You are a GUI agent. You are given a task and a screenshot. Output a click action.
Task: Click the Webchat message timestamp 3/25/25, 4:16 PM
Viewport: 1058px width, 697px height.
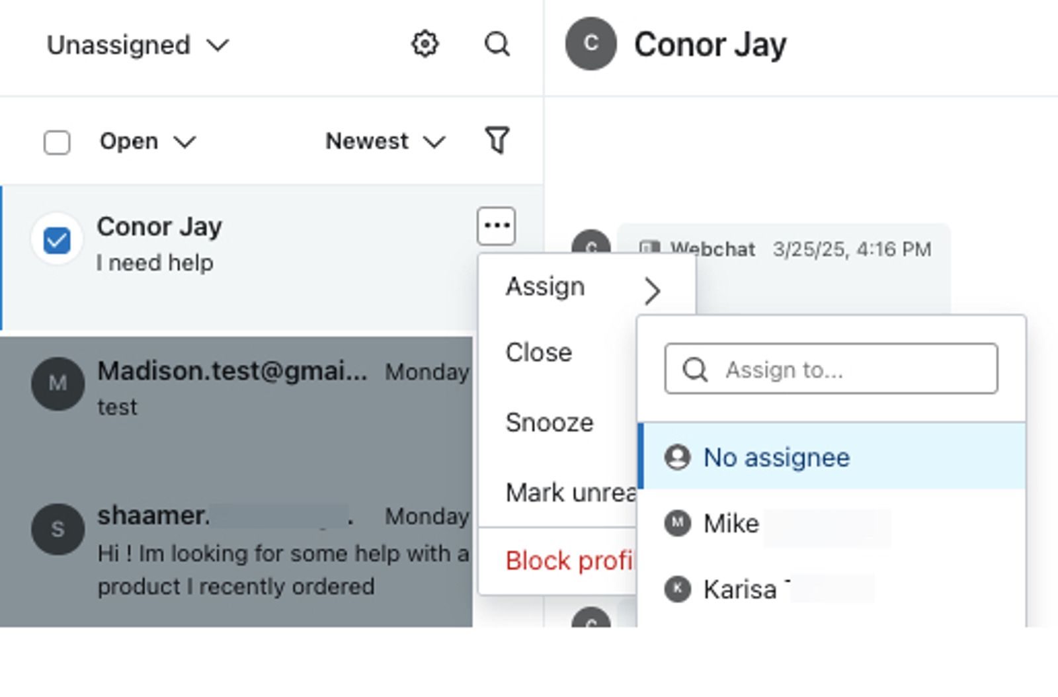(x=852, y=249)
